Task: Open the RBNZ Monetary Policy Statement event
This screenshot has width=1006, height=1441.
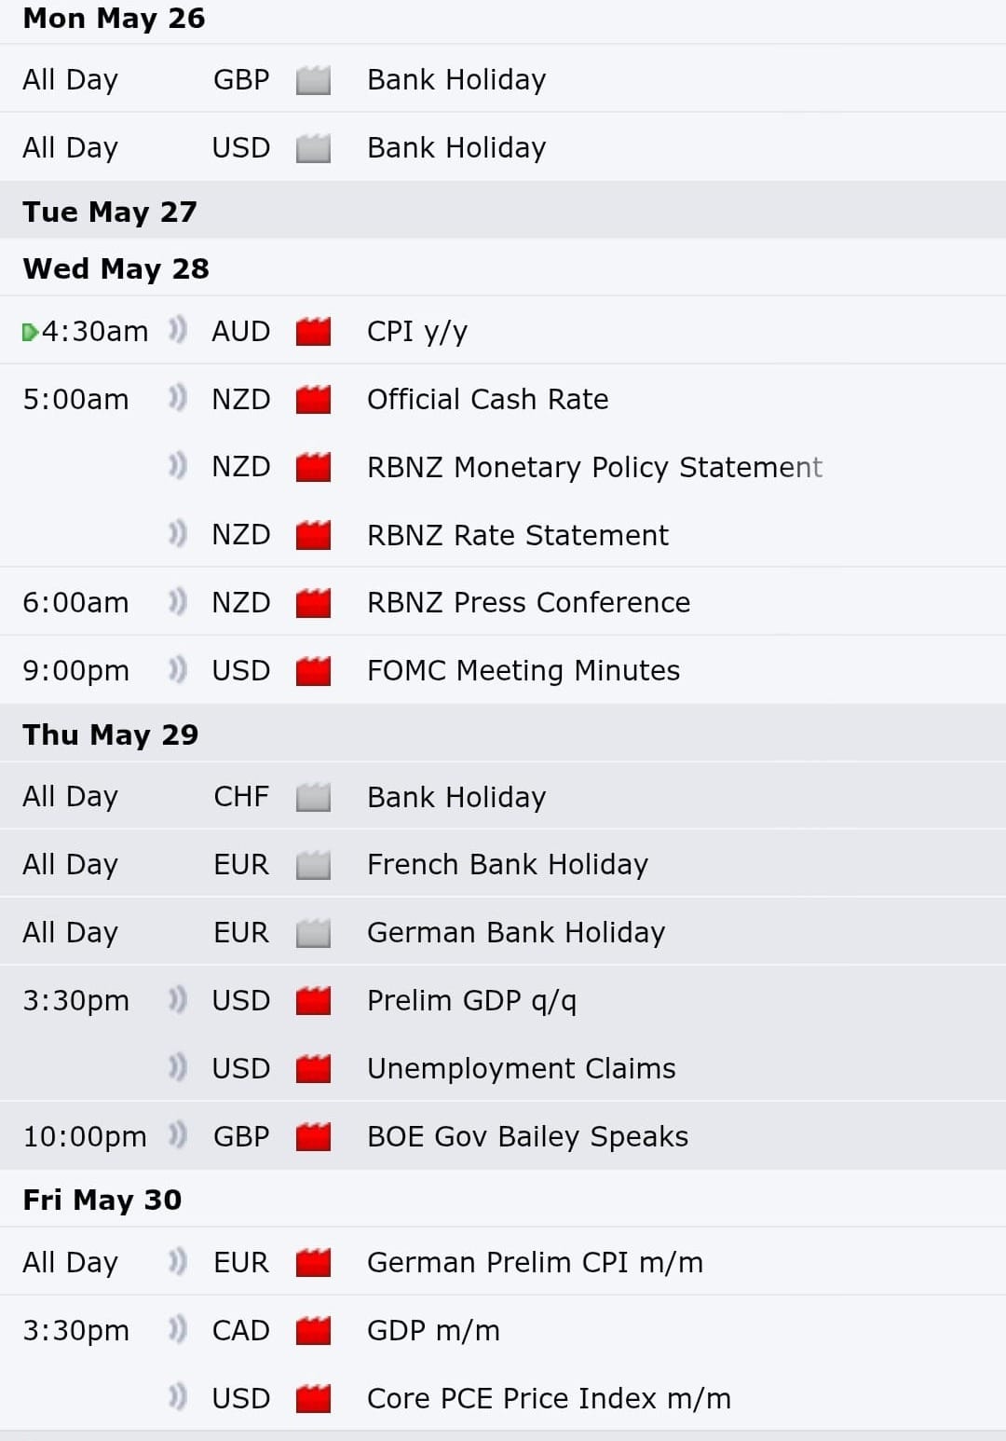Action: [x=594, y=467]
